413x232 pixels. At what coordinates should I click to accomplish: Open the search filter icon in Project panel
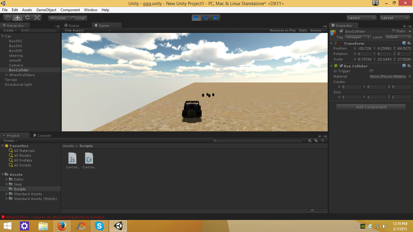coord(309,140)
